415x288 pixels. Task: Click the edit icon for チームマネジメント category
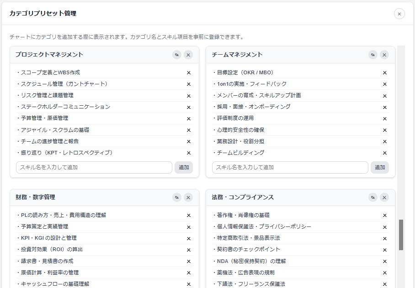(373, 55)
